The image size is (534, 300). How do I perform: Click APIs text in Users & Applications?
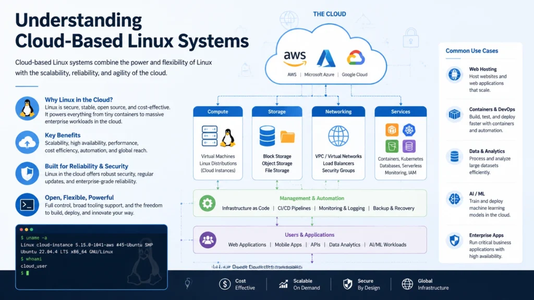point(315,245)
